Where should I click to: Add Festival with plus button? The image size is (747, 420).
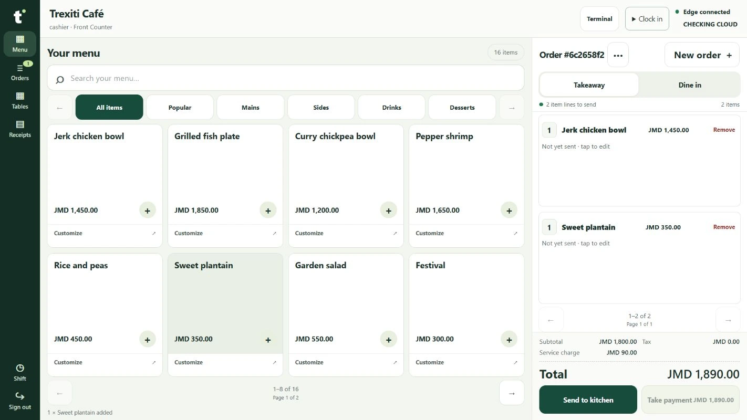click(x=509, y=339)
